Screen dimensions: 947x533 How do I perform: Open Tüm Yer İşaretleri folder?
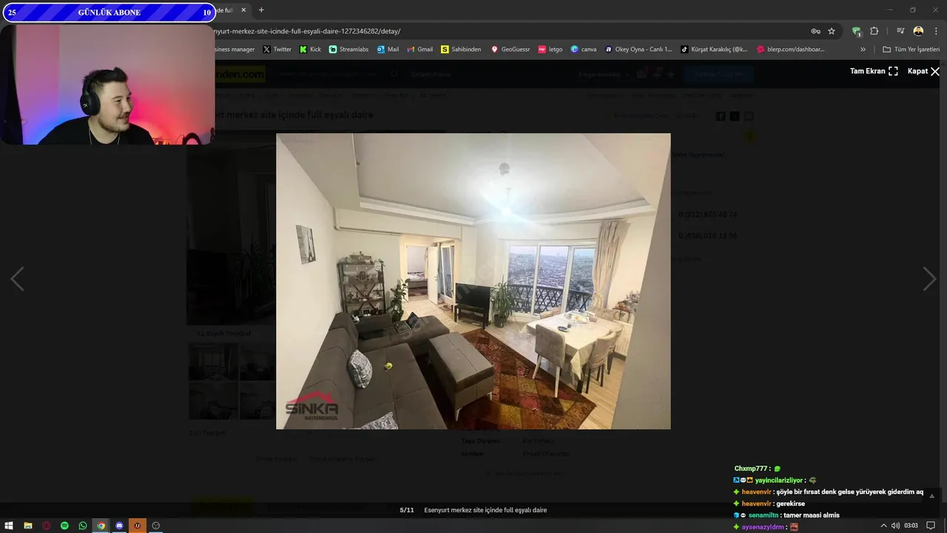pyautogui.click(x=911, y=50)
